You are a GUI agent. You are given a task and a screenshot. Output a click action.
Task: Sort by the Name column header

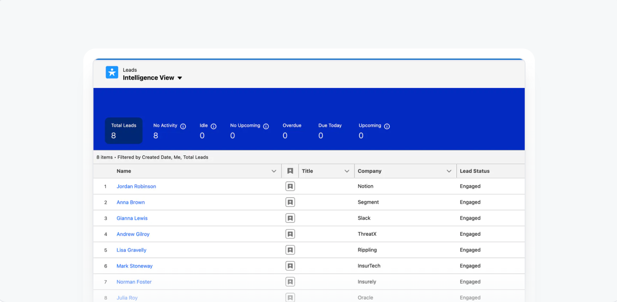[124, 171]
